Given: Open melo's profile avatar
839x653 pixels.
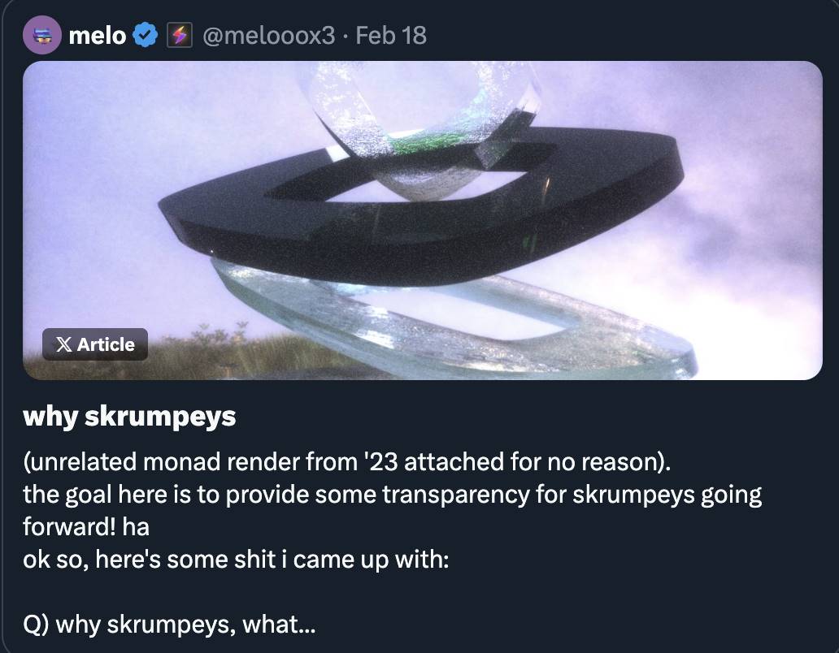Looking at the screenshot, I should [42, 36].
